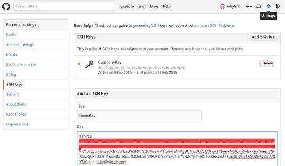The image size is (285, 166).
Task: Open Notification center in the sidebar
Action: [x=21, y=65]
